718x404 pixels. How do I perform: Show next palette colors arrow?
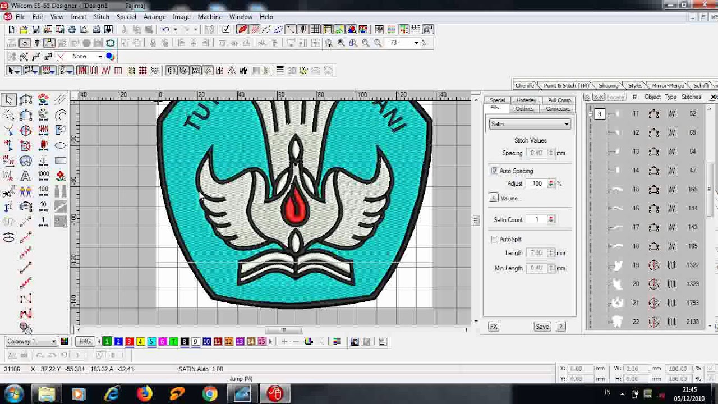pyautogui.click(x=270, y=341)
